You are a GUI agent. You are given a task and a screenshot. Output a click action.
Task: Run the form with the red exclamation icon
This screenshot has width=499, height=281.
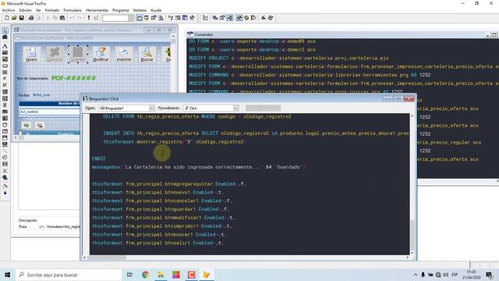[x=89, y=18]
